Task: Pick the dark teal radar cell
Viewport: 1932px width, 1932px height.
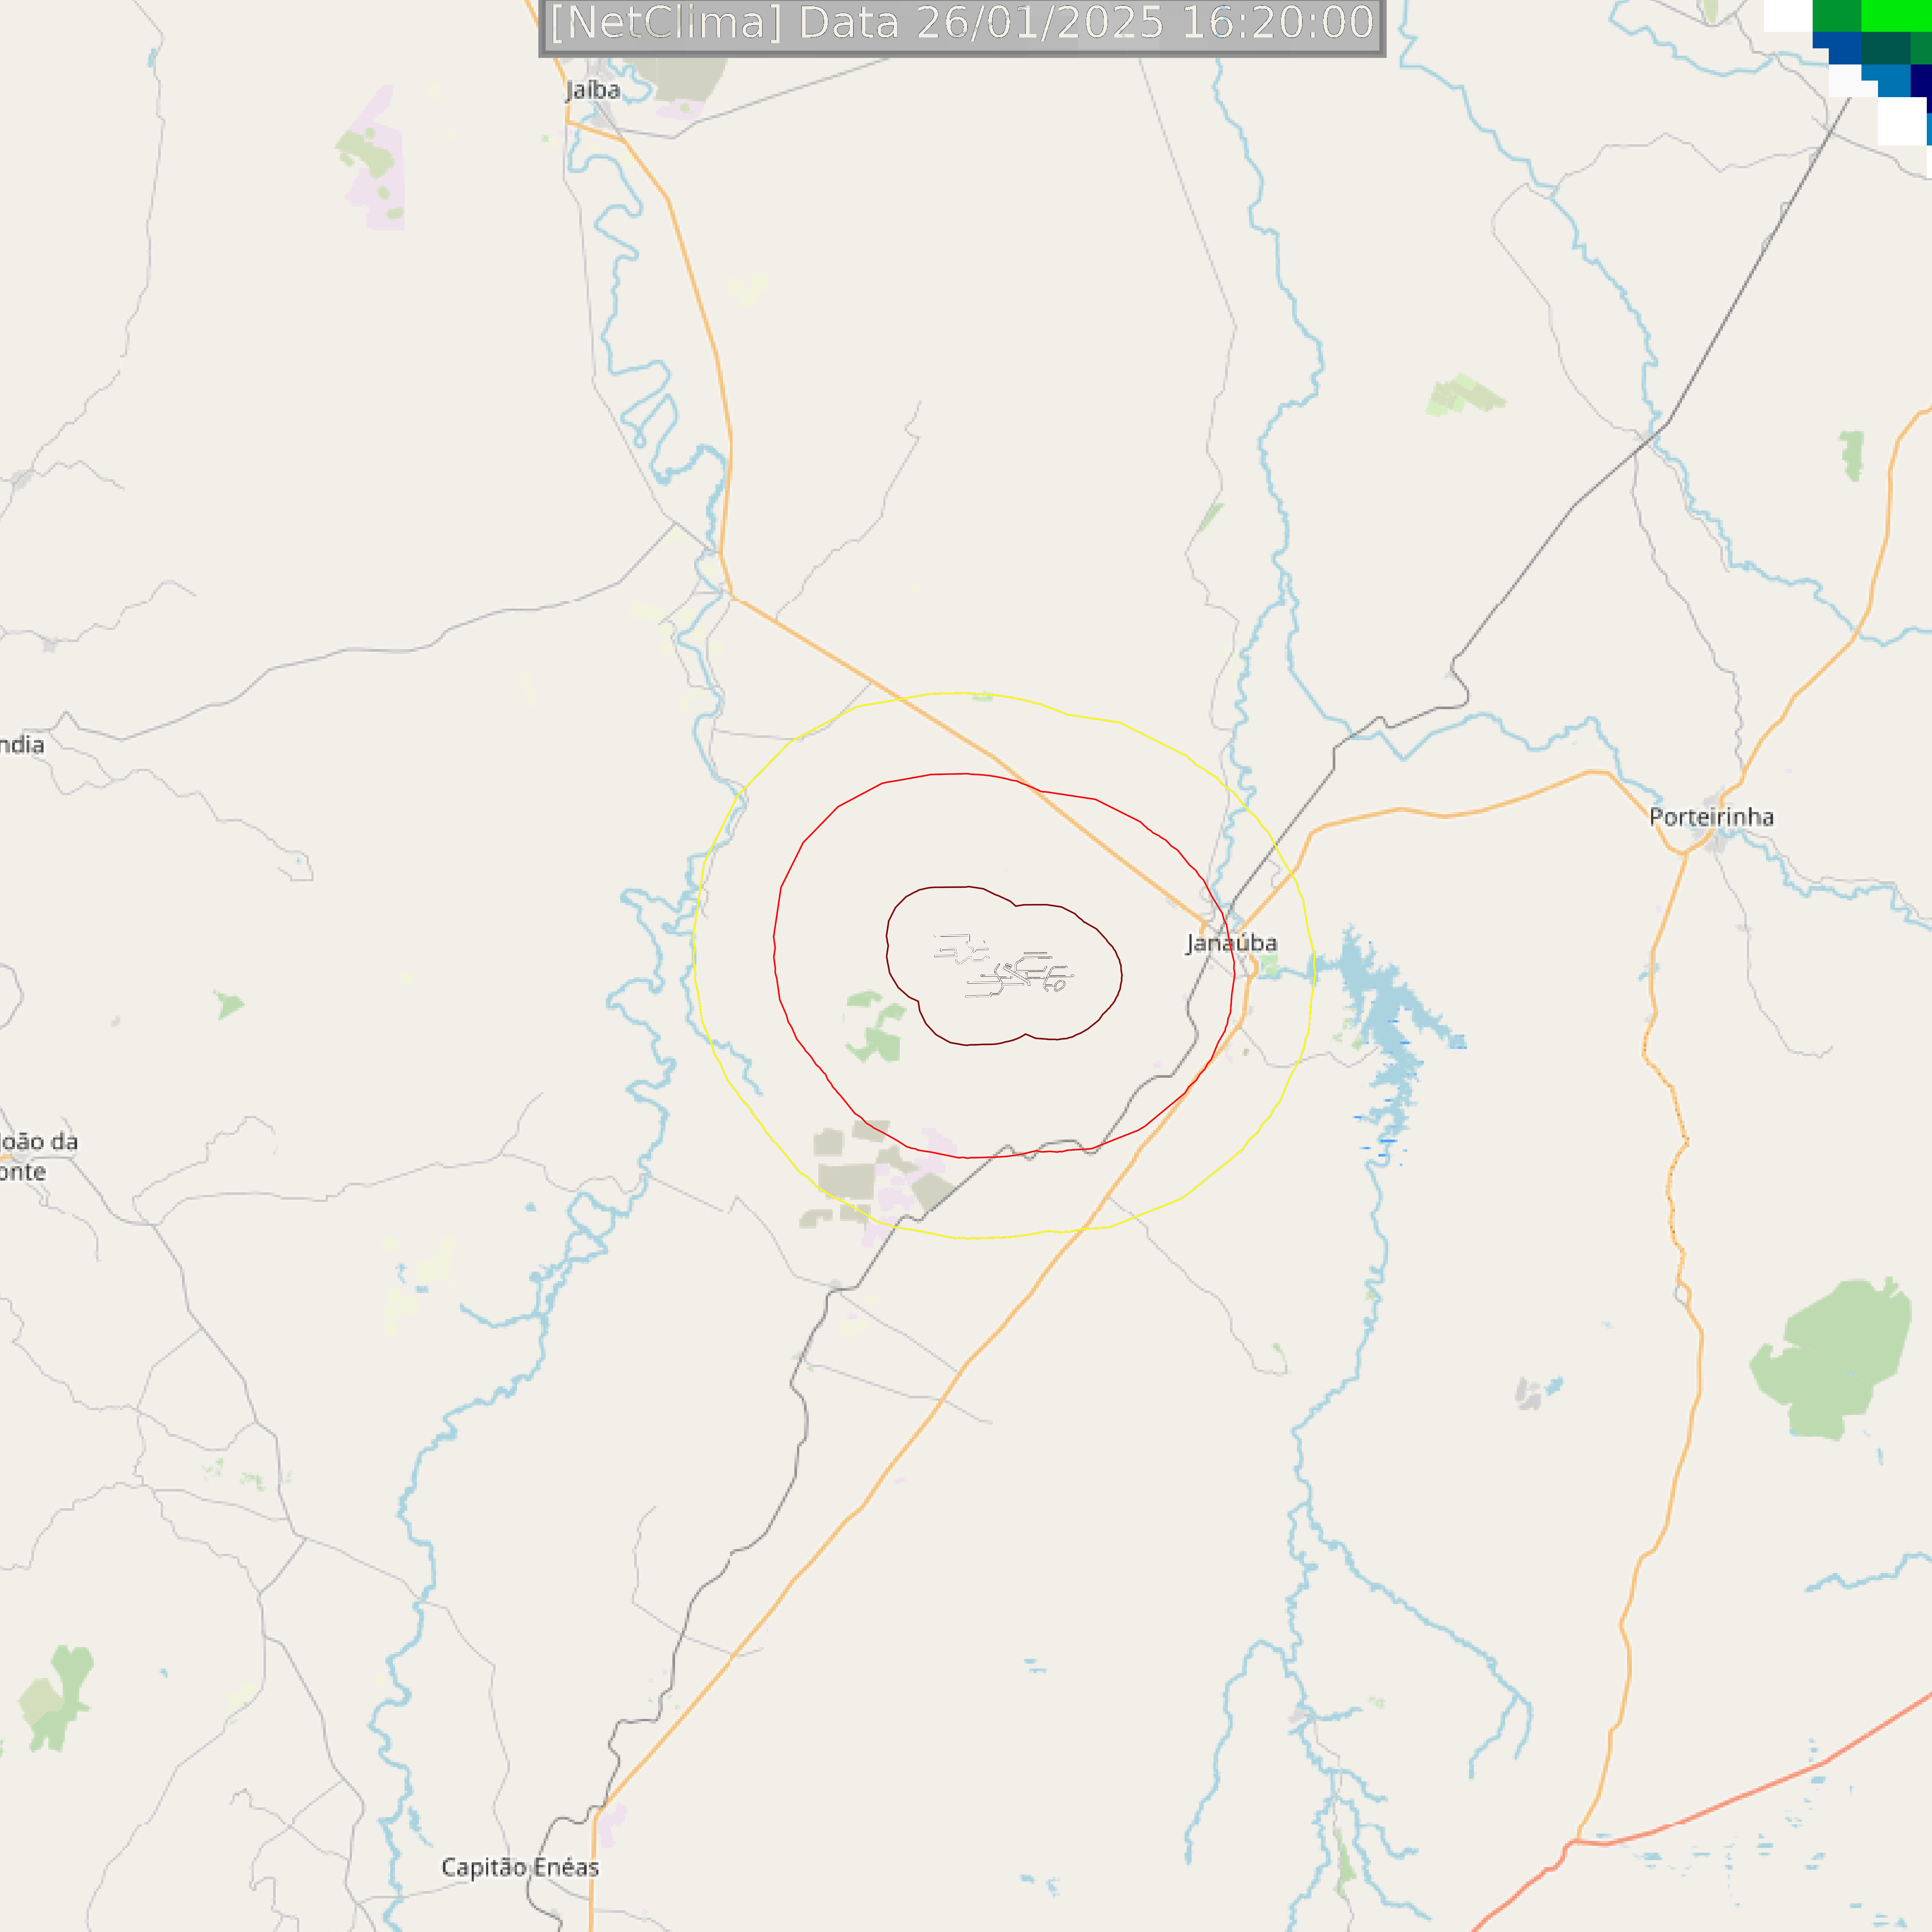Action: 1885,48
